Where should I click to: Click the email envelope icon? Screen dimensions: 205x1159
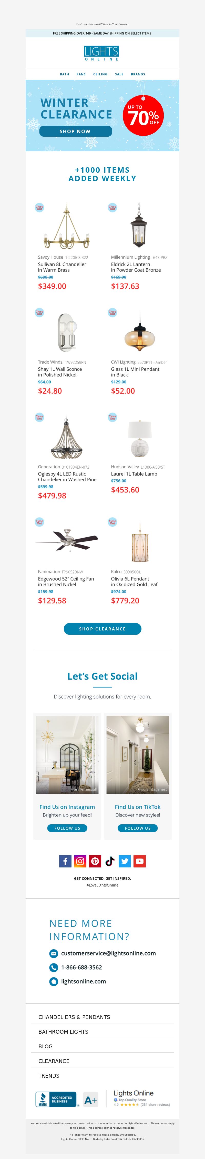(54, 953)
